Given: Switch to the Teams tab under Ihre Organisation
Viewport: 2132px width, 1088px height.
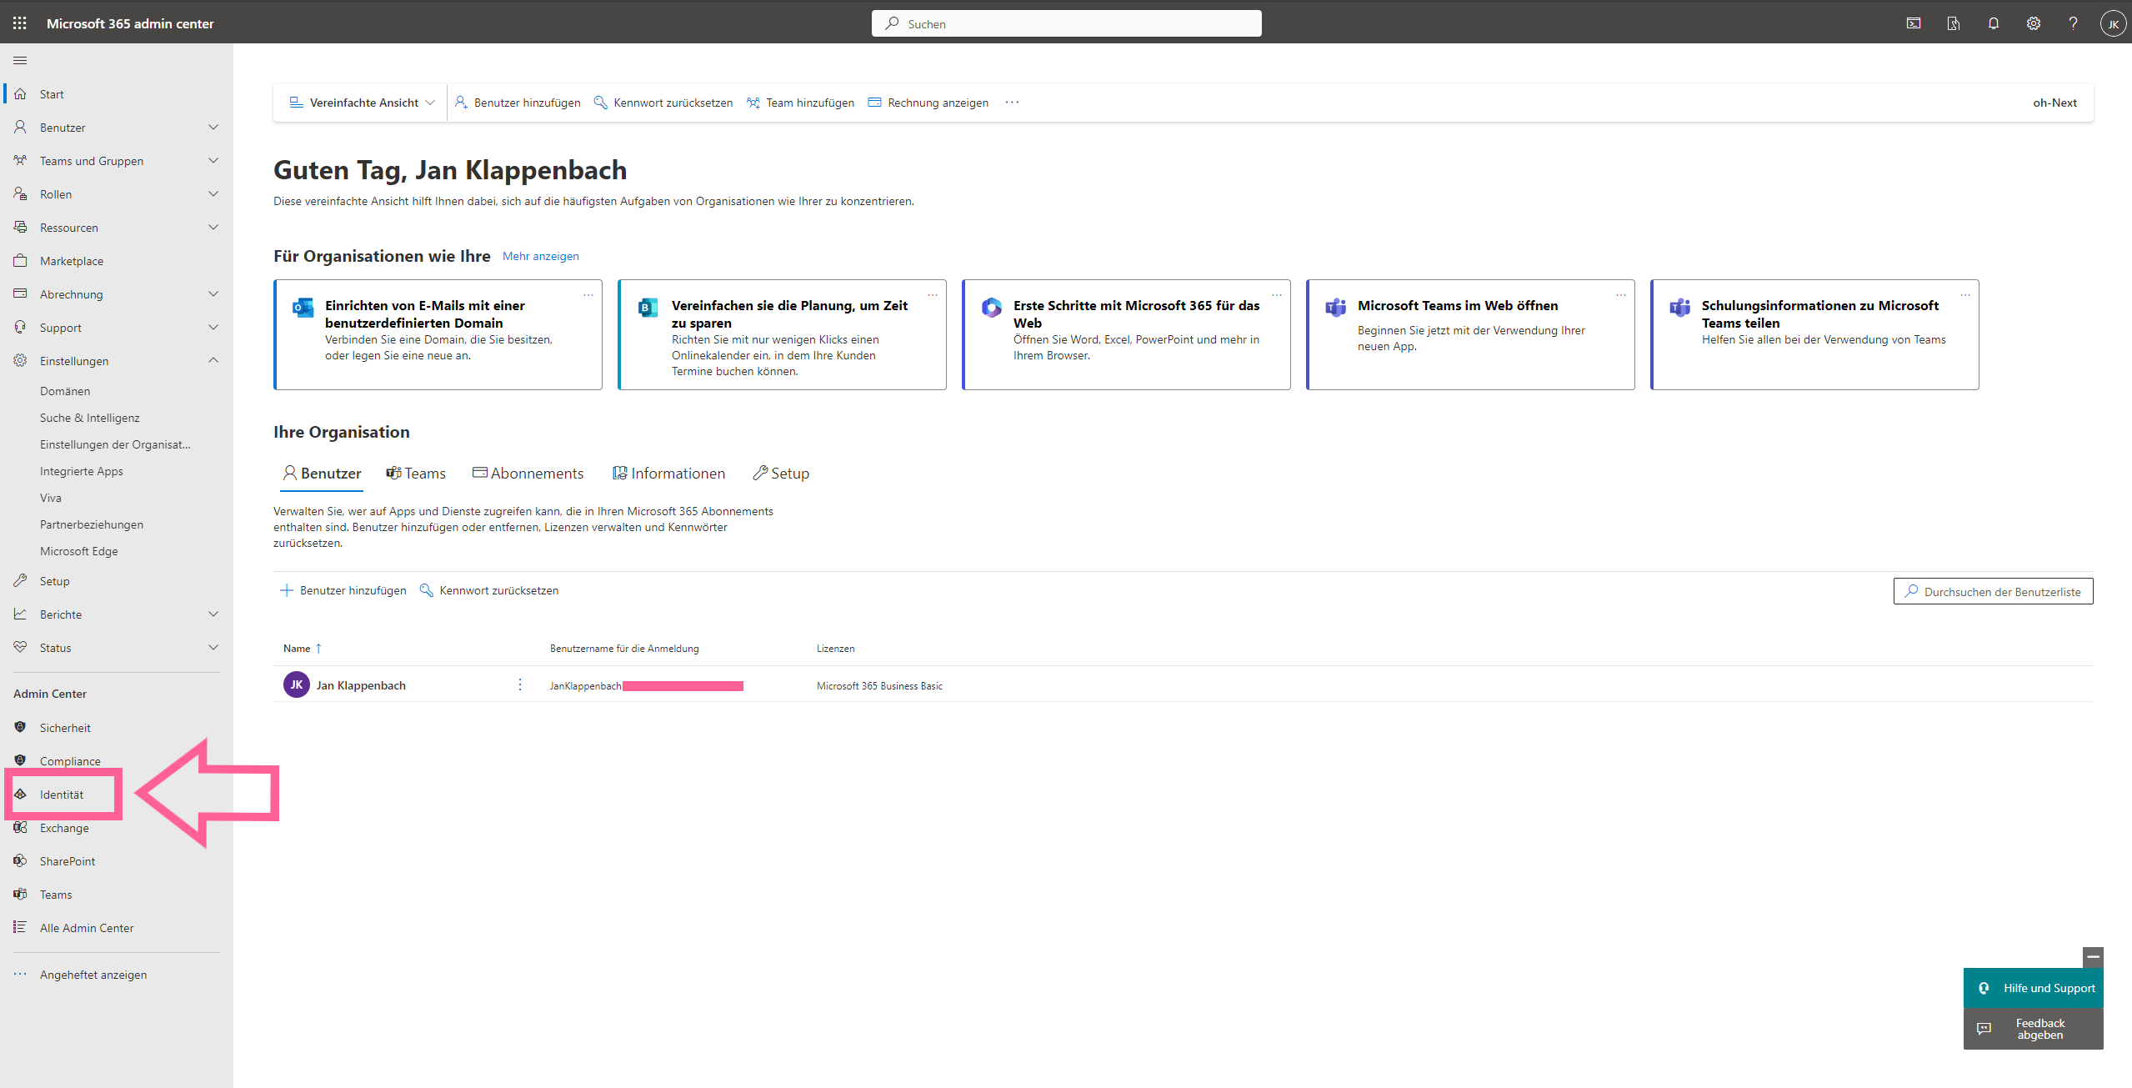Looking at the screenshot, I should point(415,473).
